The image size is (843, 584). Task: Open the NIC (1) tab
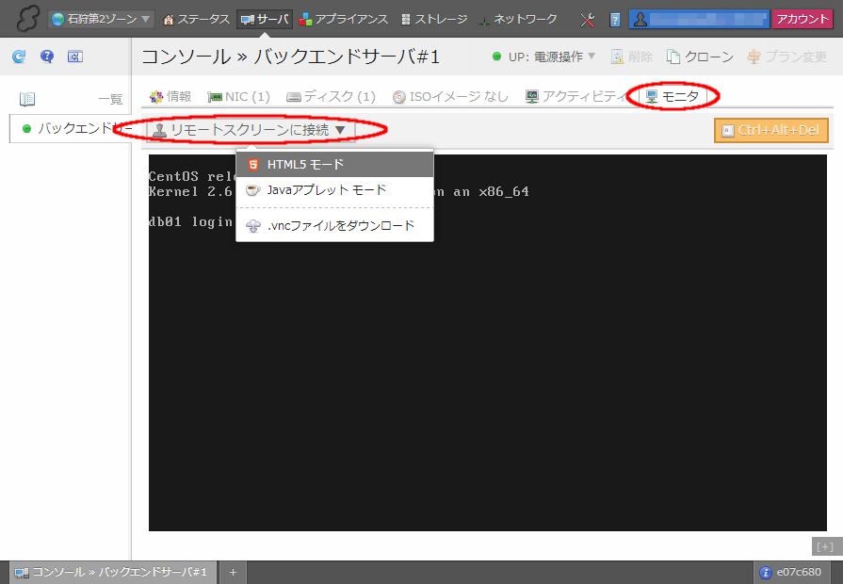point(239,96)
